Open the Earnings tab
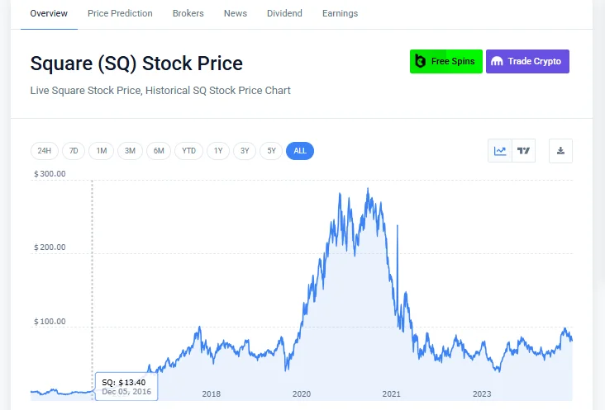 click(339, 14)
